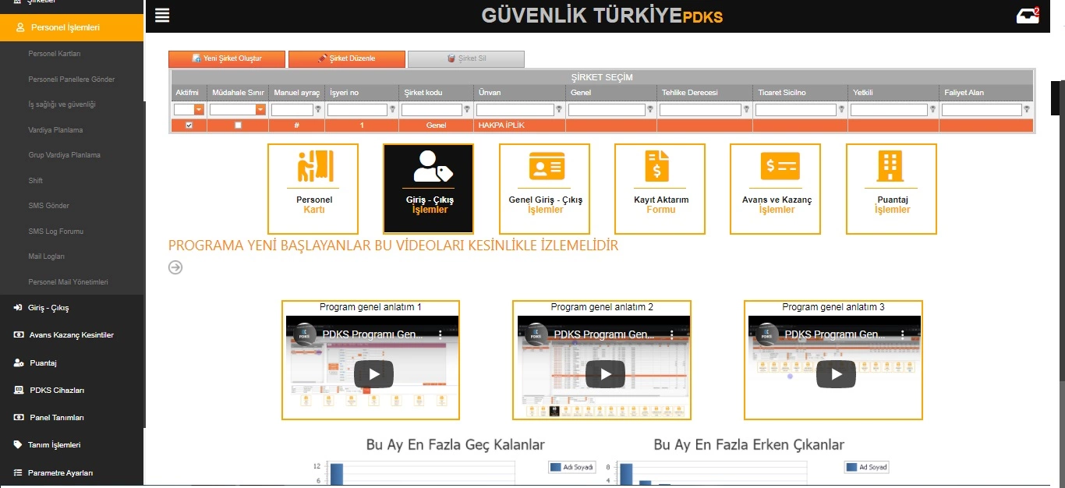Open Avans ve Kazanç İşlemler tile
Viewport: 1065px width, 488px height.
[775, 189]
